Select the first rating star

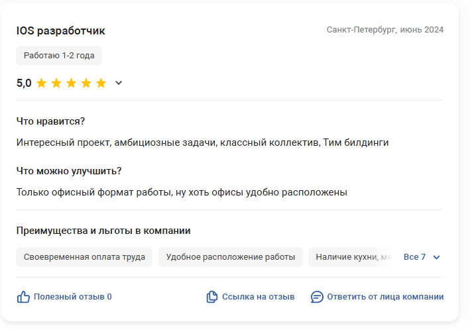tap(42, 83)
